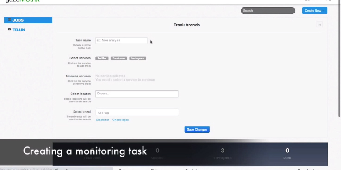341x170 pixels.
Task: Follow the Check logos link
Action: tap(120, 120)
